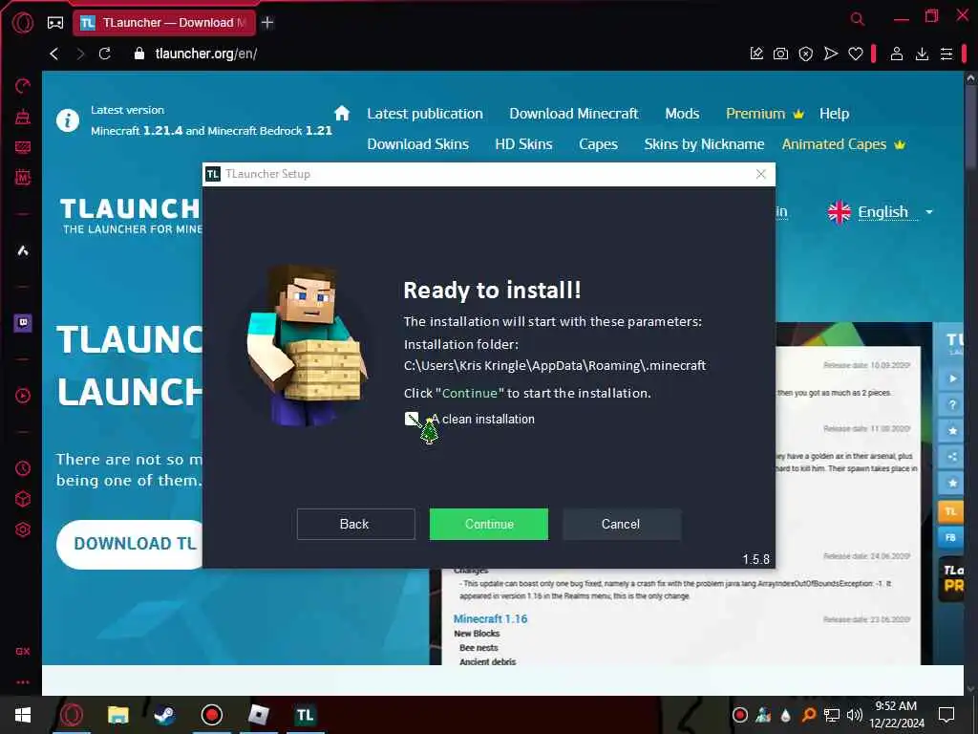The width and height of the screenshot is (978, 734).
Task: Switch to the TLauncher Download tab
Action: tap(164, 23)
